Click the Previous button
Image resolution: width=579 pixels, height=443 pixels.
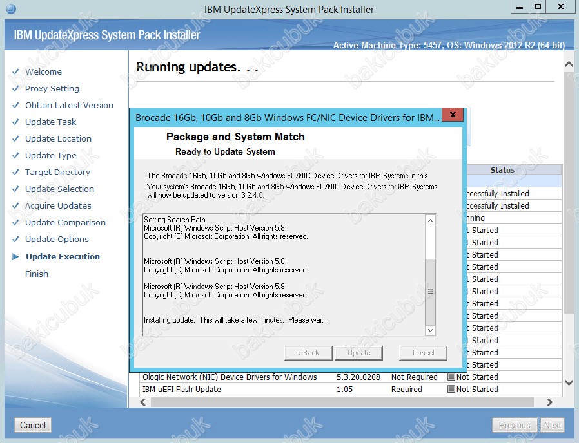coord(515,425)
